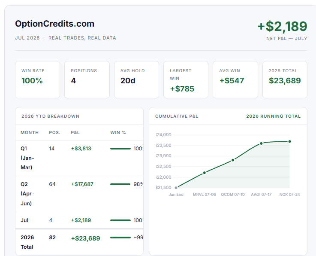Click the AAOI 07-17 axis label
Screen dimensions: 316x256
[x=261, y=195]
